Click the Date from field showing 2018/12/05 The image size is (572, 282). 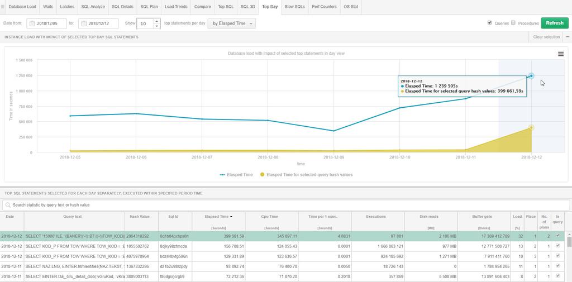pos(47,23)
